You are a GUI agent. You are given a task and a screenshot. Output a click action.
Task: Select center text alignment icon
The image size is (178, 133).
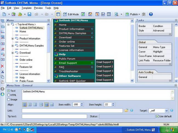(x=30, y=105)
